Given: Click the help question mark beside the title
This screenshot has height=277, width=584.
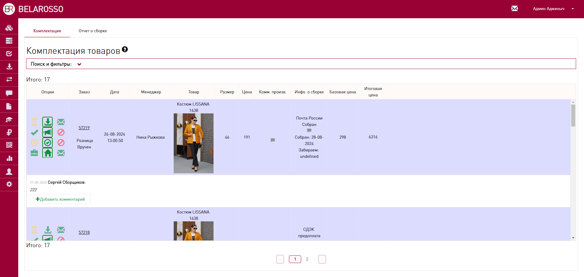Looking at the screenshot, I should click(x=125, y=49).
